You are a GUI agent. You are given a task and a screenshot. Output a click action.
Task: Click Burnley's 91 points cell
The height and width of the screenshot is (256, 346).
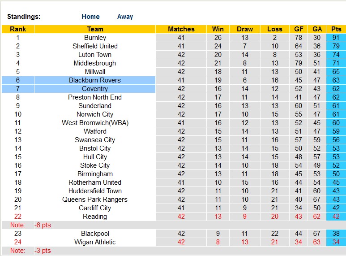[x=336, y=38]
